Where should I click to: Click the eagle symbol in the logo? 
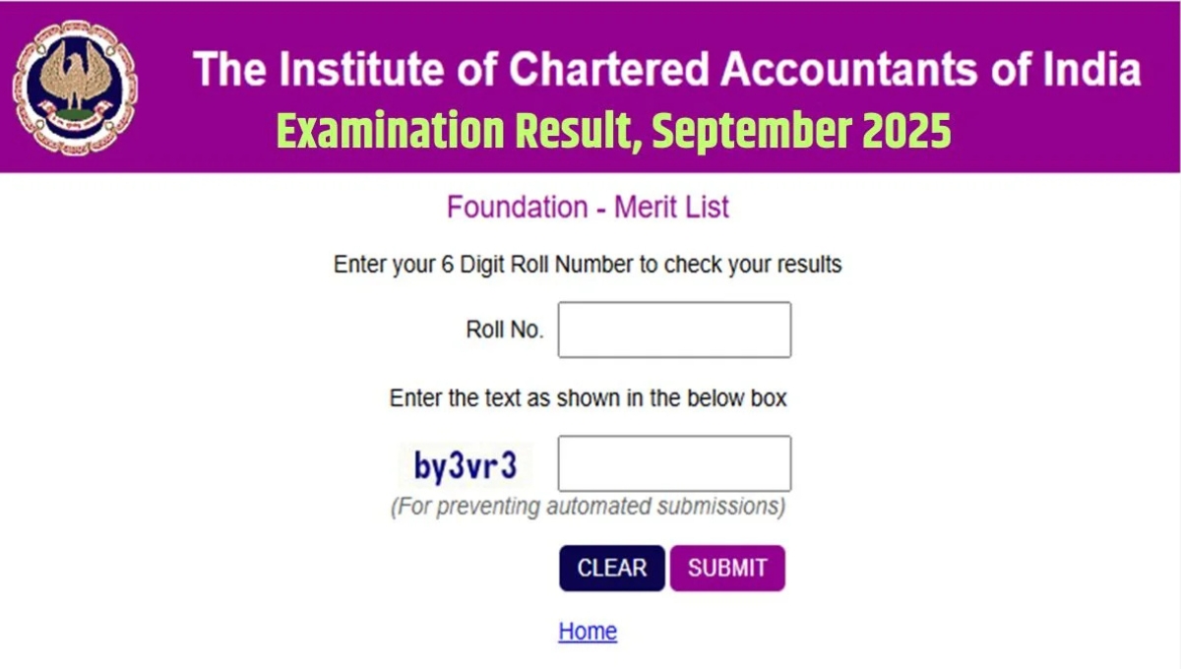click(x=77, y=74)
